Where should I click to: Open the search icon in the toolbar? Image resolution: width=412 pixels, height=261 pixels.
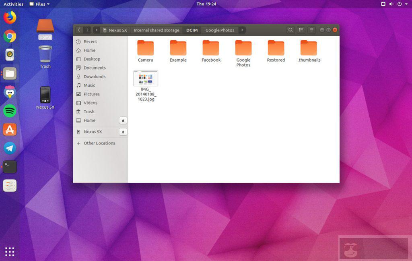(x=290, y=30)
